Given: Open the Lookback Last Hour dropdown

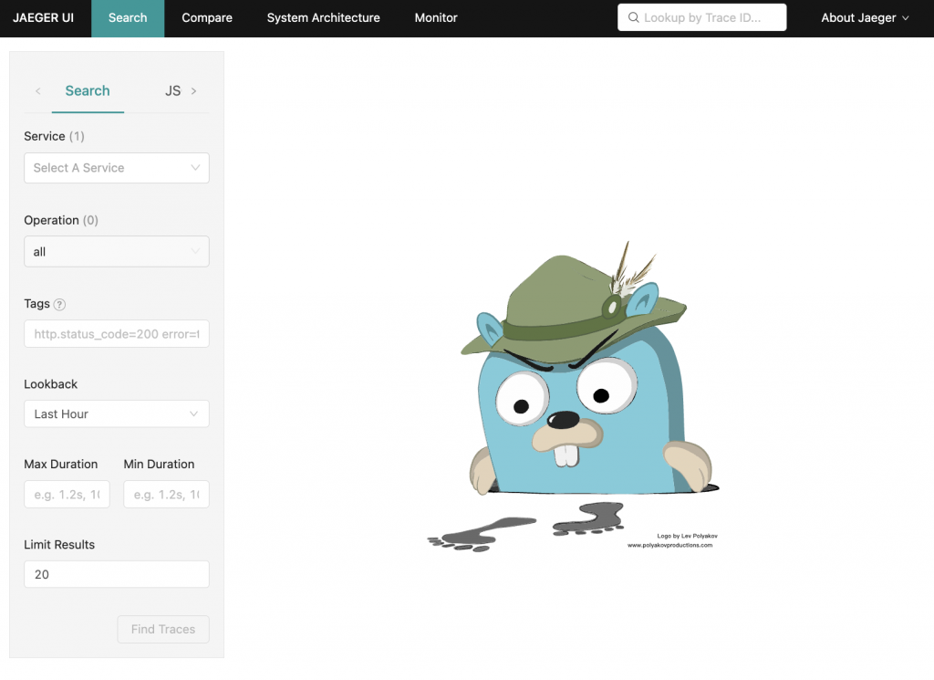Looking at the screenshot, I should pyautogui.click(x=117, y=413).
